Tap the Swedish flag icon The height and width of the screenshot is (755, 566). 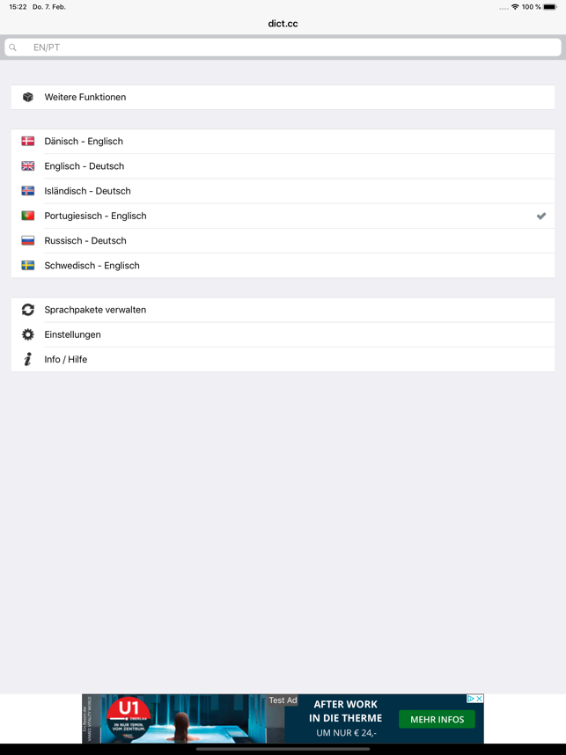click(x=28, y=266)
